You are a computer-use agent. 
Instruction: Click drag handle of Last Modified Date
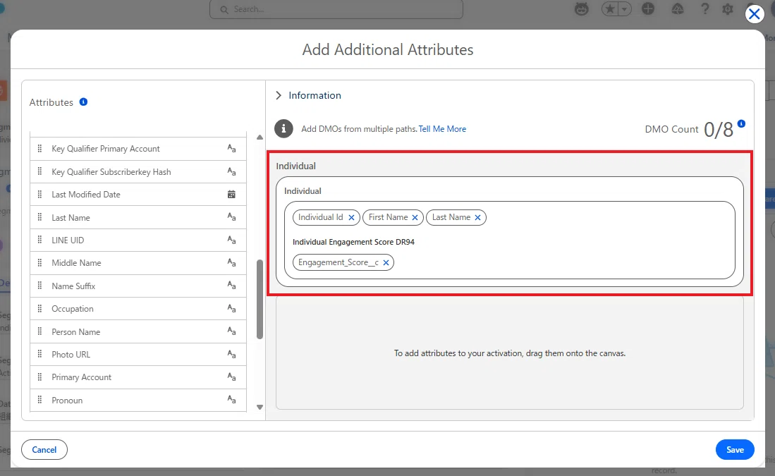[40, 194]
